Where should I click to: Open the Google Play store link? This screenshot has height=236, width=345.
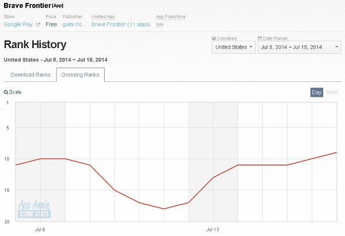(x=18, y=24)
